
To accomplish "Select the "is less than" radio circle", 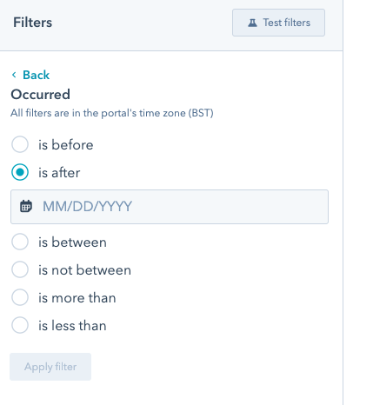I will click(20, 325).
